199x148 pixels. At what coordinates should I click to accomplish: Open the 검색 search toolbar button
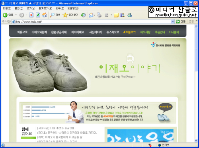[55, 15]
